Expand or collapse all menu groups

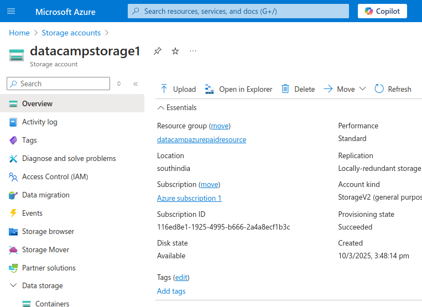click(119, 84)
